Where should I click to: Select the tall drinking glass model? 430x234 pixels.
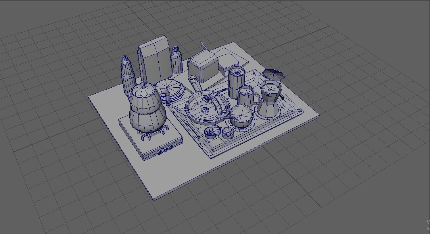coord(236,82)
